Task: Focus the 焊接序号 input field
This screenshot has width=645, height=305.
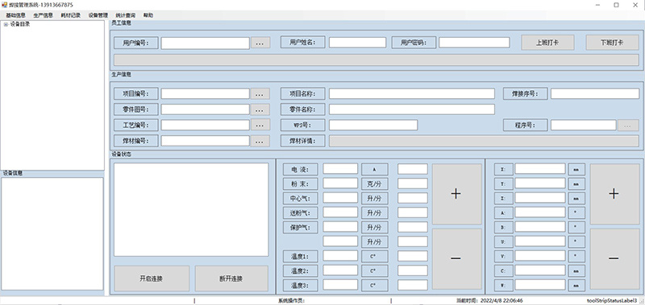Action: (595, 93)
